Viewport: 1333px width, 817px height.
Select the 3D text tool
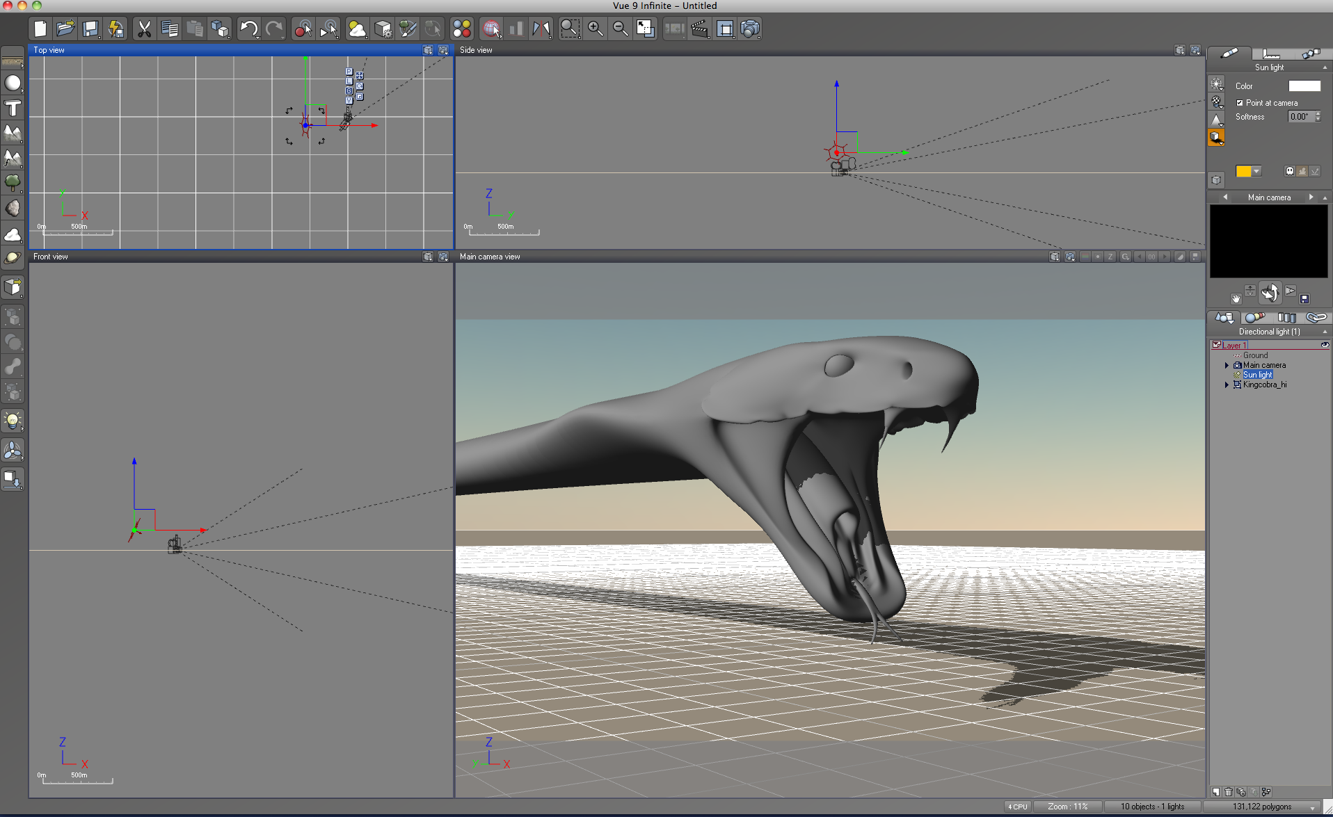[x=13, y=108]
